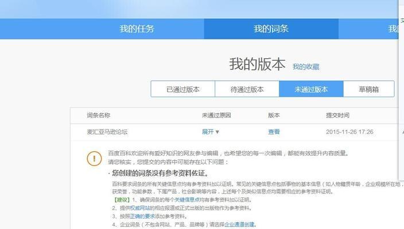The image size is (404, 229).
Task: Open the 权威网站 link
Action: pos(140,208)
